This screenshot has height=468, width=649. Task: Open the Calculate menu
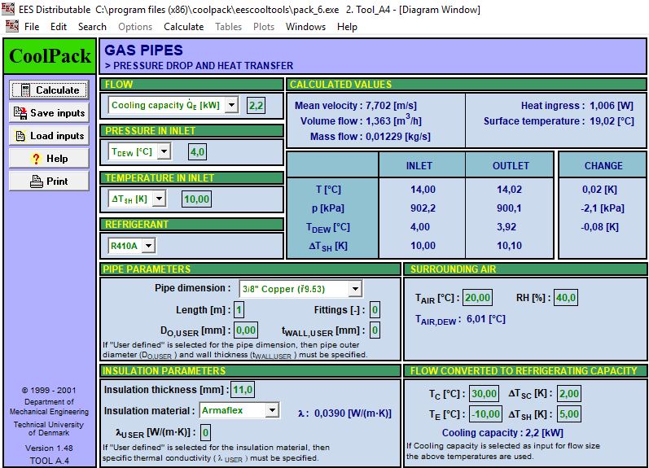[183, 26]
